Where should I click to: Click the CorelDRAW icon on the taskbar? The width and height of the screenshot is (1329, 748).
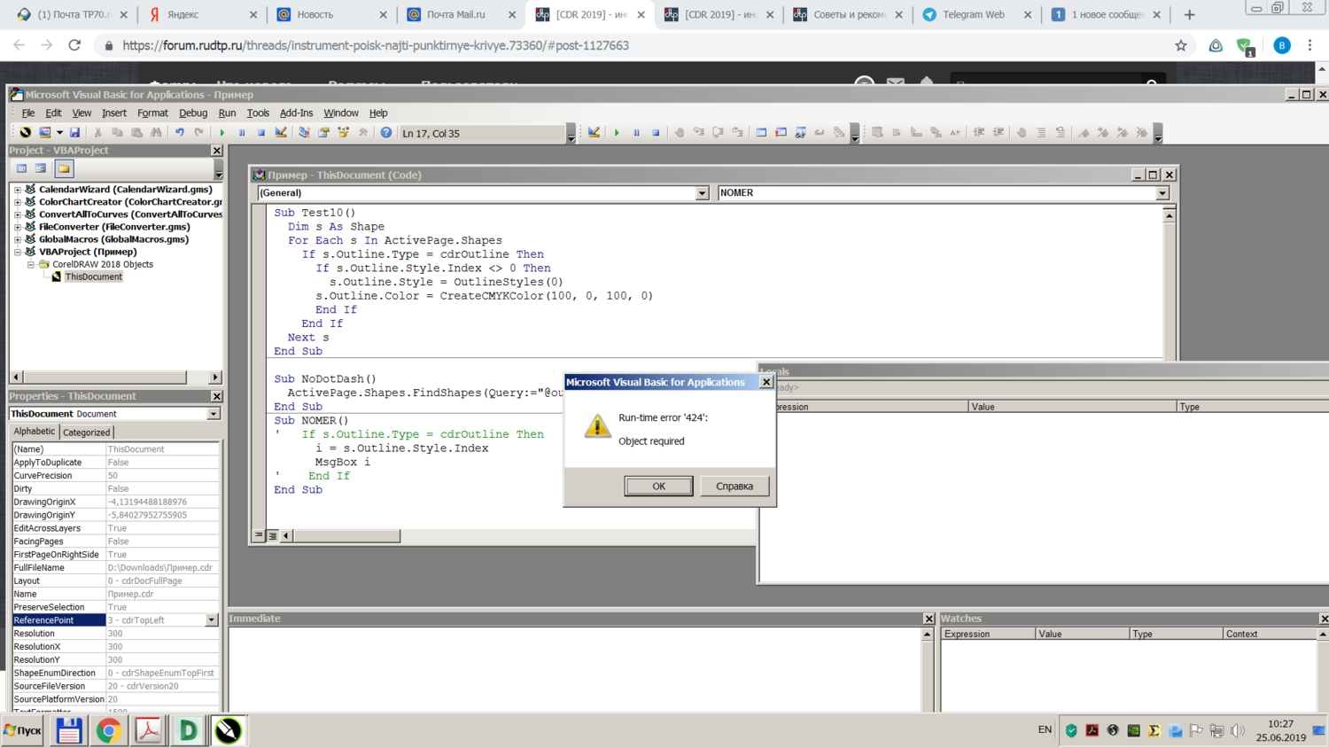point(228,730)
